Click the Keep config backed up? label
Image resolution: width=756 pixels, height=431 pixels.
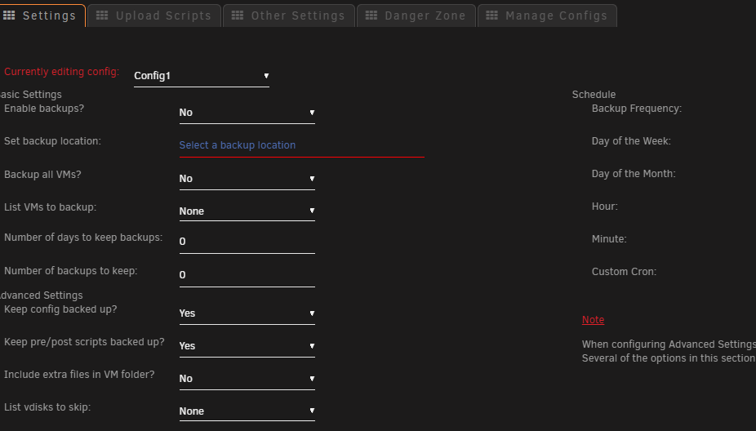pos(60,309)
